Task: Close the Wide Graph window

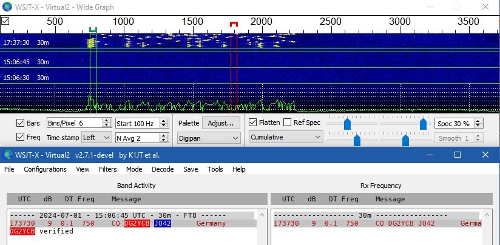Action: [x=485, y=7]
